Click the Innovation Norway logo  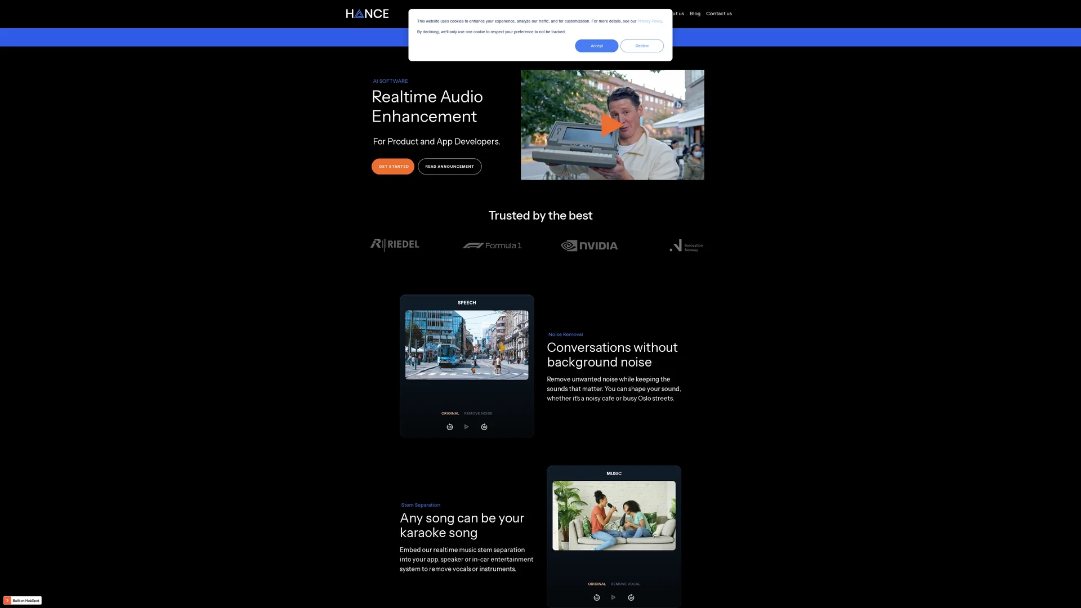(686, 245)
